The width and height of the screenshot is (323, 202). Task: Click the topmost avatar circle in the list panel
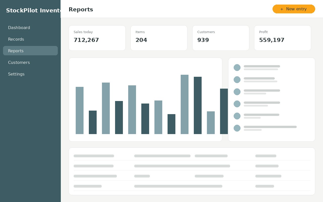pos(237,67)
